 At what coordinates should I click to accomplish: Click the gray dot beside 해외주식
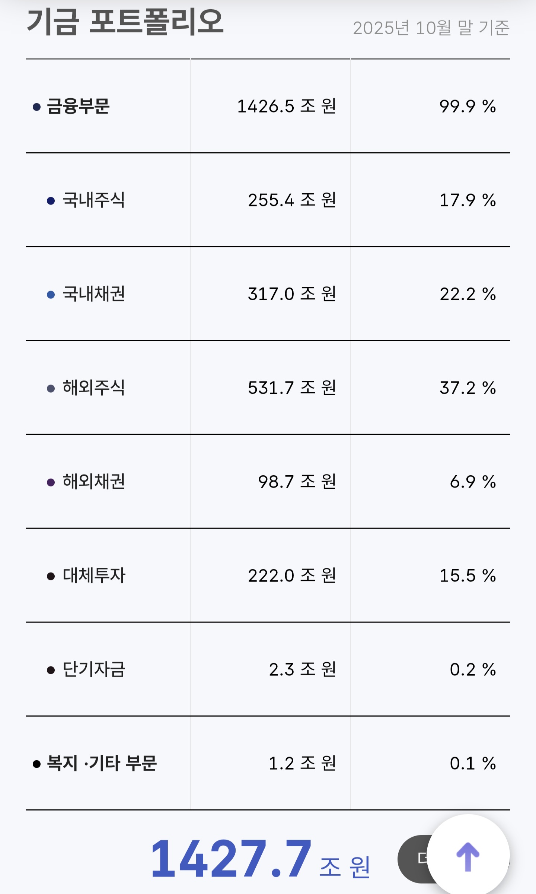click(51, 389)
